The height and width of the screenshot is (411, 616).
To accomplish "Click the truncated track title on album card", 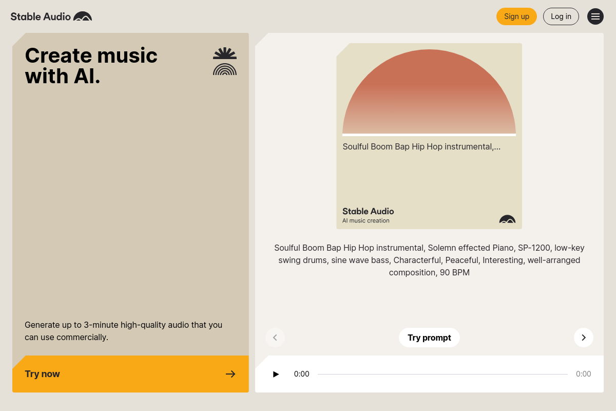I will [x=421, y=147].
